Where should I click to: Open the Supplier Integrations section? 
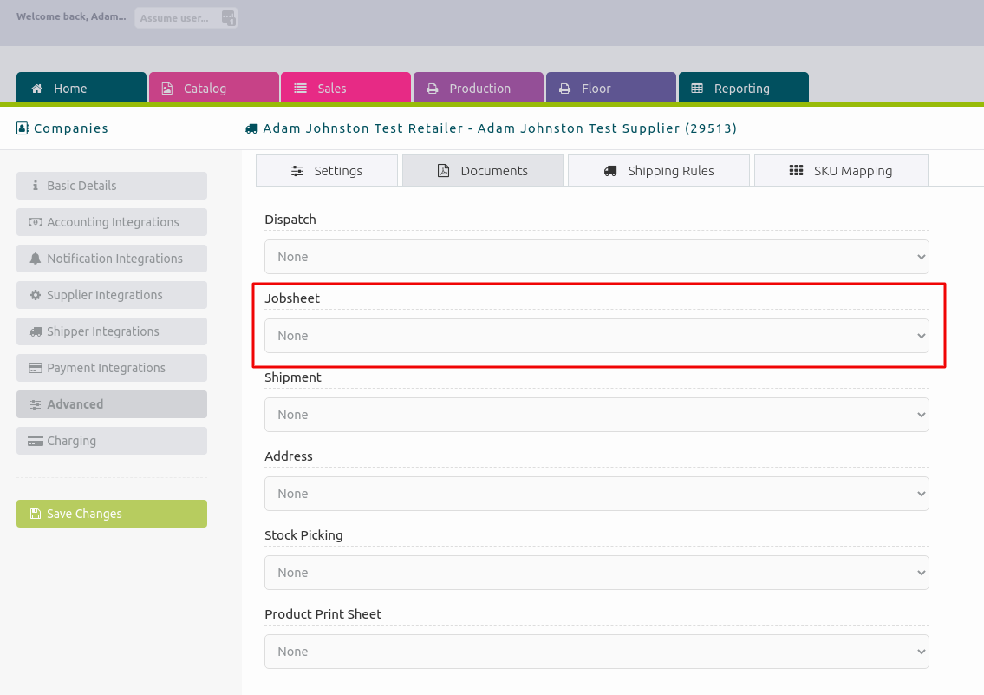click(112, 295)
